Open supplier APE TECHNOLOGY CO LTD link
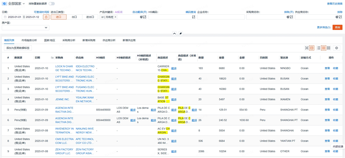345x158 pixels. pyautogui.click(x=85, y=141)
